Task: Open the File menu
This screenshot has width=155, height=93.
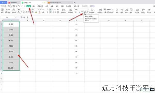Action: coord(4,6)
